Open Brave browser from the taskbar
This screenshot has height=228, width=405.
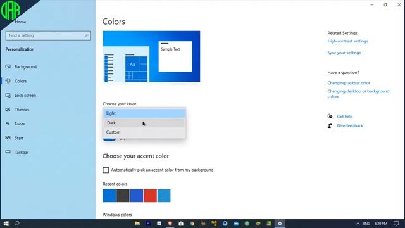pyautogui.click(x=170, y=224)
